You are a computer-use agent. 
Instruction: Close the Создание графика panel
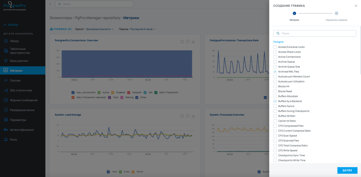356,6
